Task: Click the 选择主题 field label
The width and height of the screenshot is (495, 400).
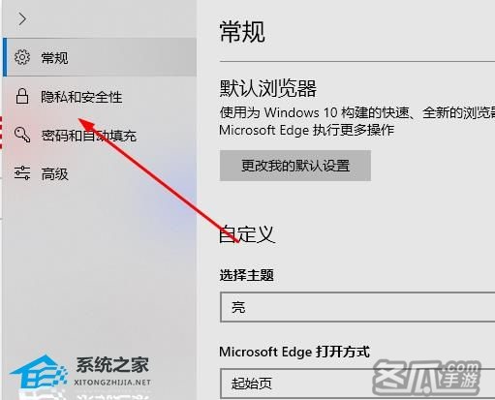Action: [x=247, y=275]
